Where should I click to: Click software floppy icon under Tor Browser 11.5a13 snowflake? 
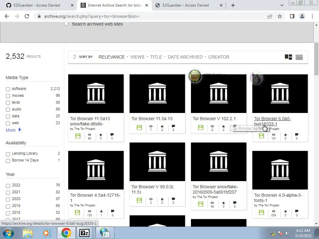[x=78, y=136]
